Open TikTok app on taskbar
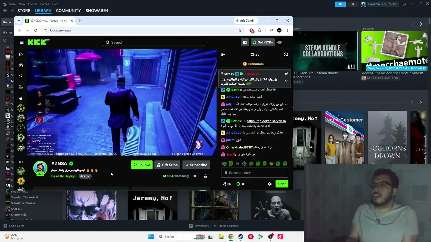Image resolution: width=431 pixels, height=242 pixels. [x=280, y=237]
